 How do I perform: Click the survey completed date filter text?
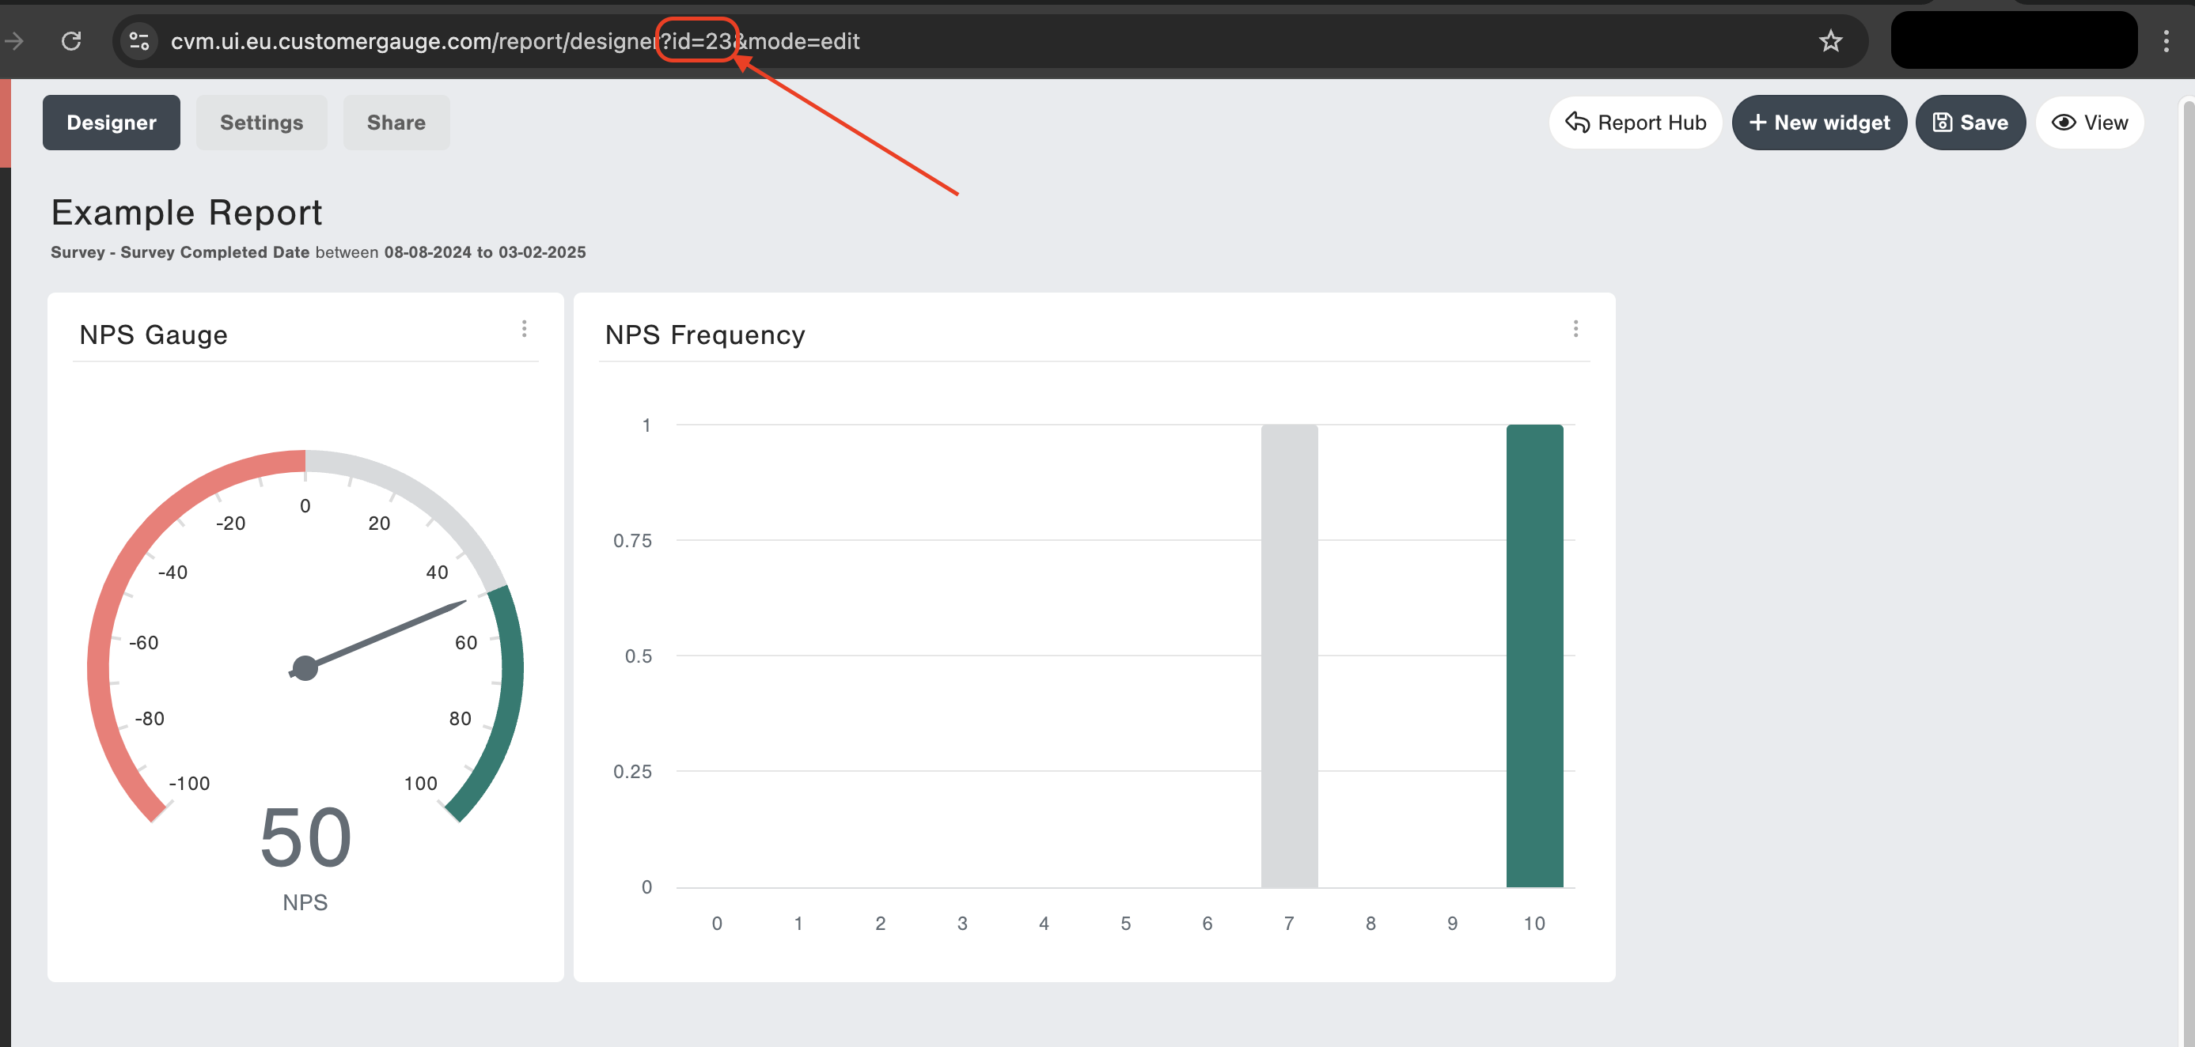pos(318,252)
